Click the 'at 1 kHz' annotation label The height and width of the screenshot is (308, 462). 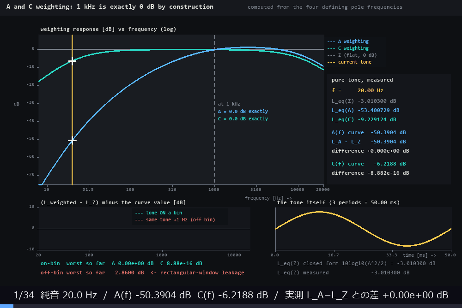[x=229, y=104]
